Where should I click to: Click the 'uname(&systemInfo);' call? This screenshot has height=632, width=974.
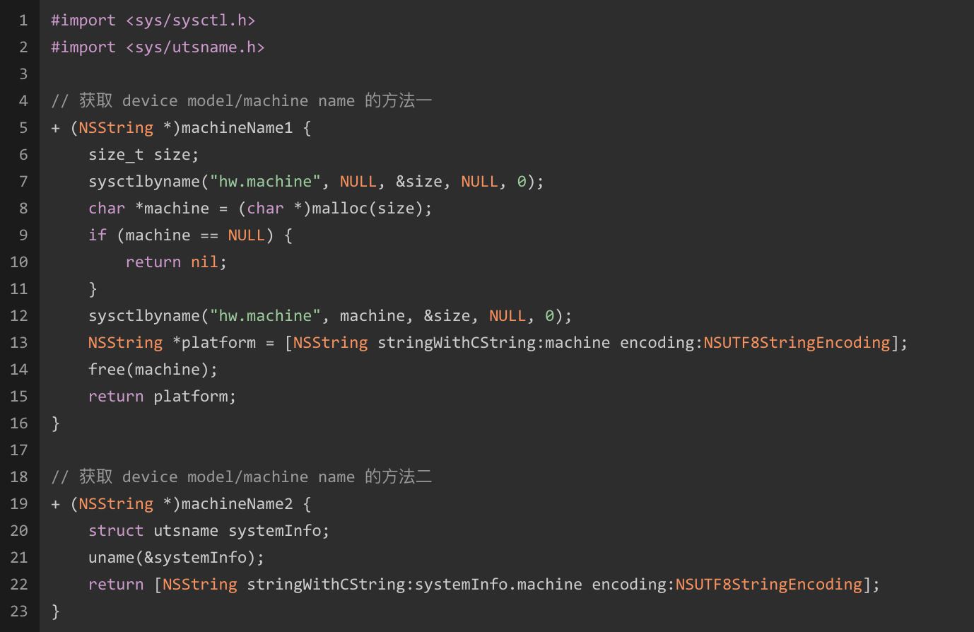(176, 558)
